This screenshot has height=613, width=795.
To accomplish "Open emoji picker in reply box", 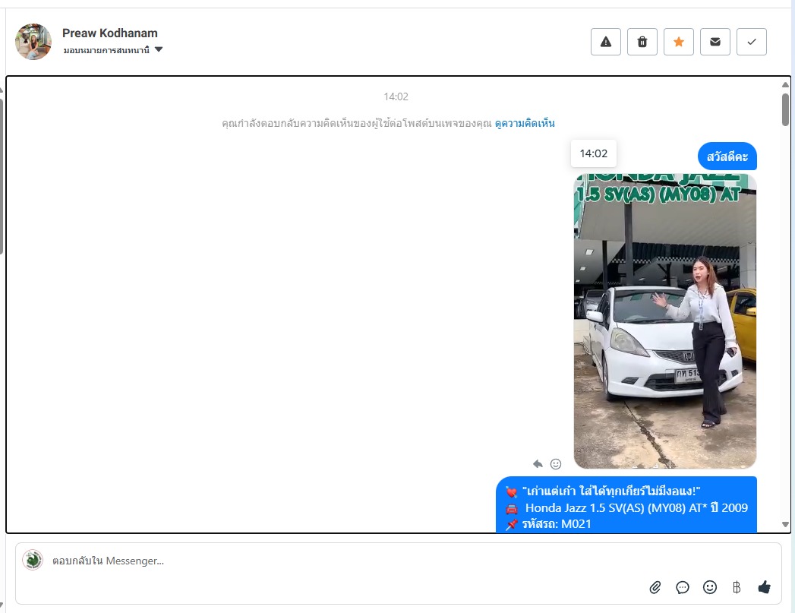I will 710,587.
